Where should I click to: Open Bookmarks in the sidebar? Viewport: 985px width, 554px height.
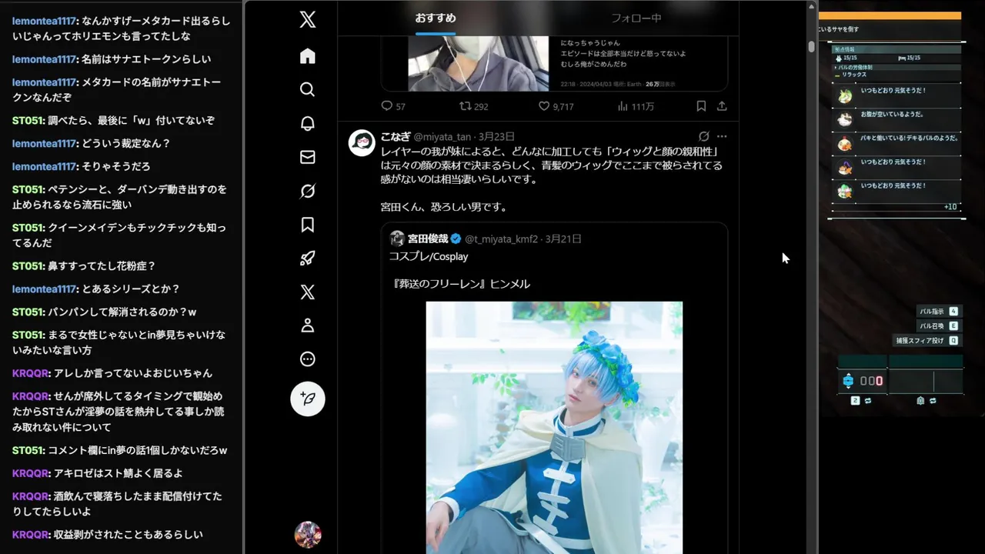pyautogui.click(x=307, y=225)
